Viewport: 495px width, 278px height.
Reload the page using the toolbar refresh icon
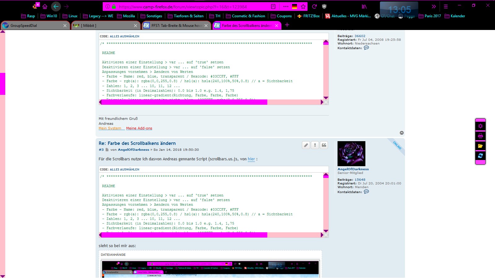pyautogui.click(x=314, y=6)
